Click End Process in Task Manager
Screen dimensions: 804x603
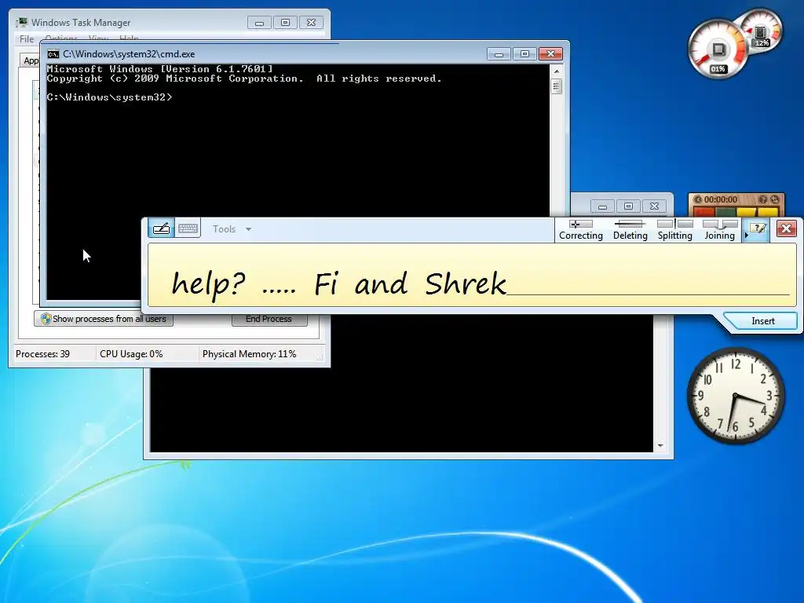pyautogui.click(x=269, y=319)
